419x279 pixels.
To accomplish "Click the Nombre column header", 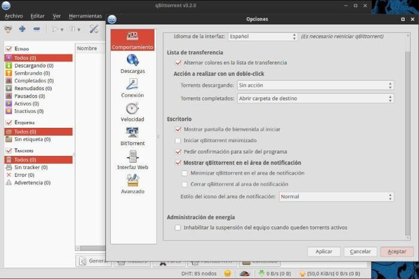I will pos(90,48).
